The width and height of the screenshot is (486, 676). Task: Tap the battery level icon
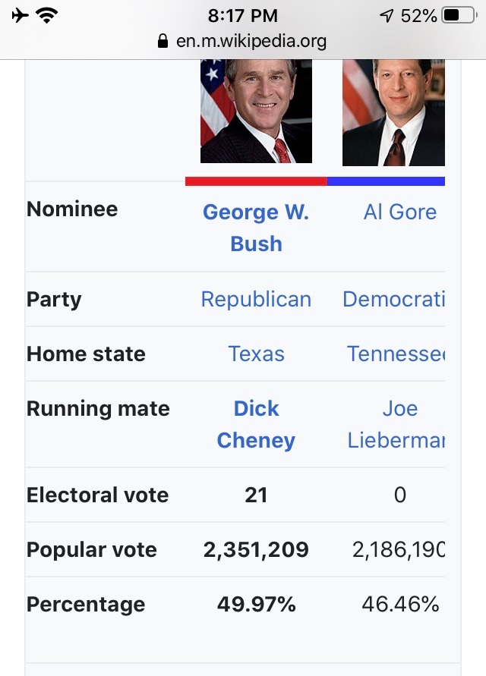click(x=458, y=15)
